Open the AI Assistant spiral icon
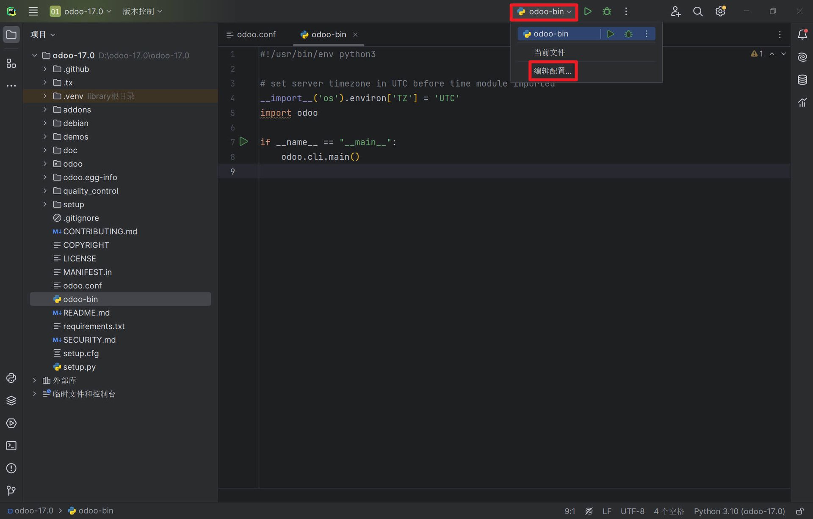The width and height of the screenshot is (813, 519). pyautogui.click(x=802, y=57)
